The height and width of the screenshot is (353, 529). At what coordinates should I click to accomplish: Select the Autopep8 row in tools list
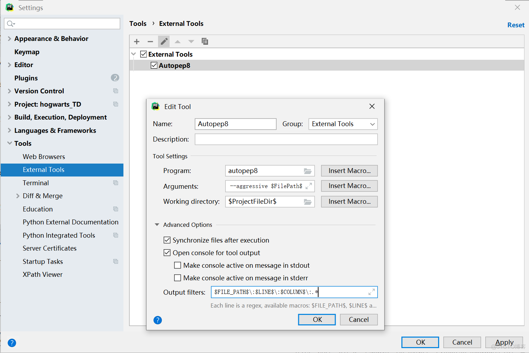coord(327,65)
